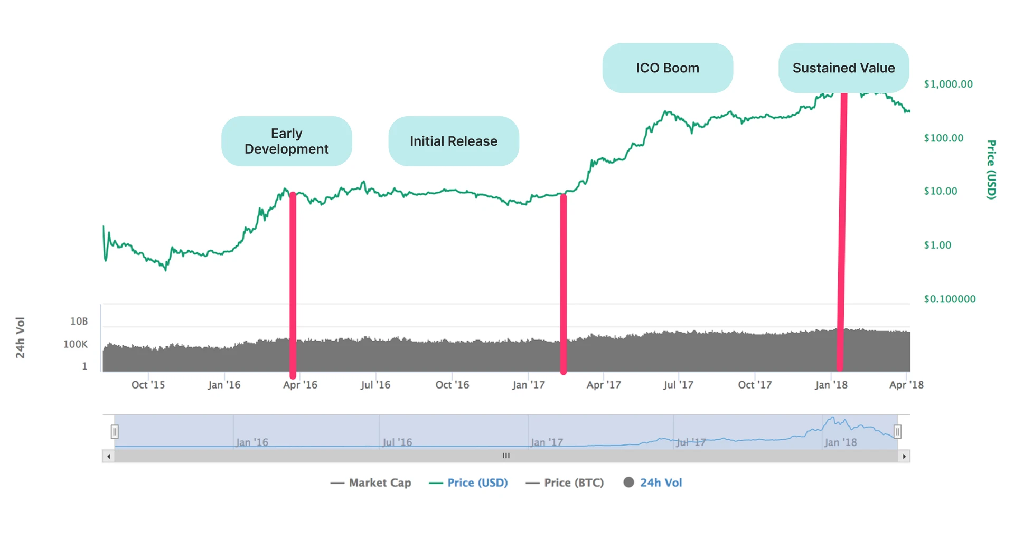This screenshot has height=558, width=1014.
Task: Select the Early Development annotation bubble
Action: [286, 141]
